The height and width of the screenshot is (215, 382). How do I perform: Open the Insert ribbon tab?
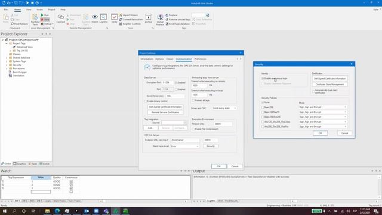click(x=39, y=10)
